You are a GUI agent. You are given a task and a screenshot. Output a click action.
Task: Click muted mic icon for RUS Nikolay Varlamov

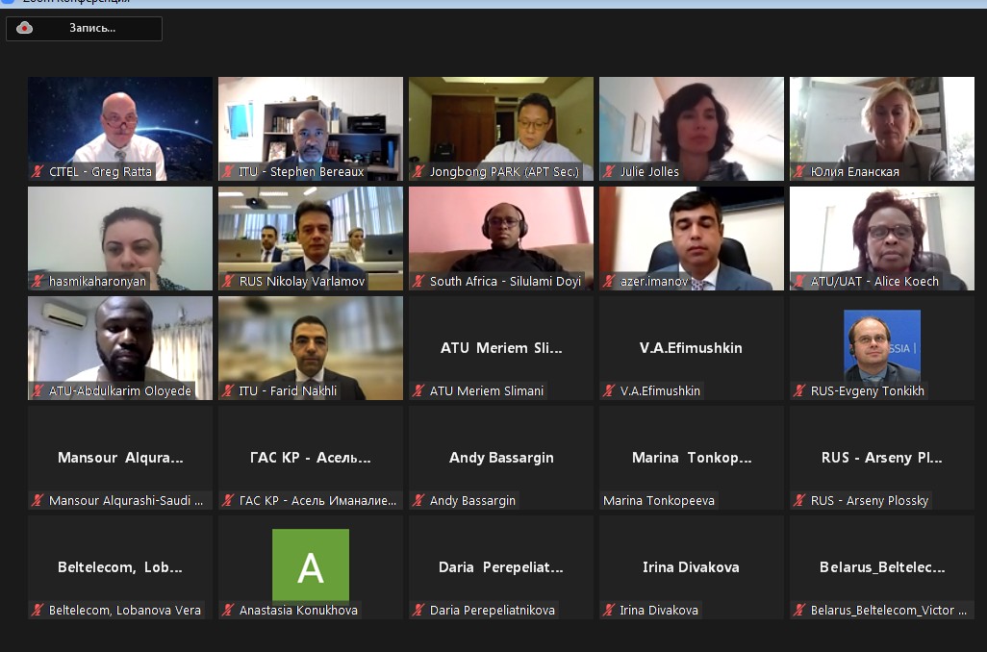[228, 282]
